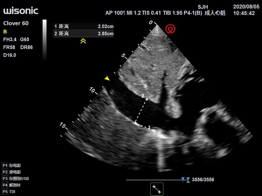Select the D16.0 depth parameter

point(10,55)
